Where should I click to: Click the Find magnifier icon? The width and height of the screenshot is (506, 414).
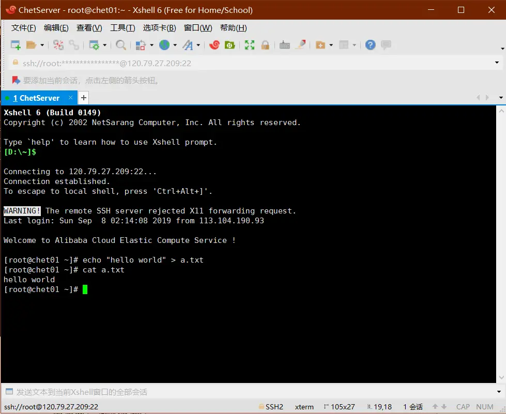pos(121,45)
